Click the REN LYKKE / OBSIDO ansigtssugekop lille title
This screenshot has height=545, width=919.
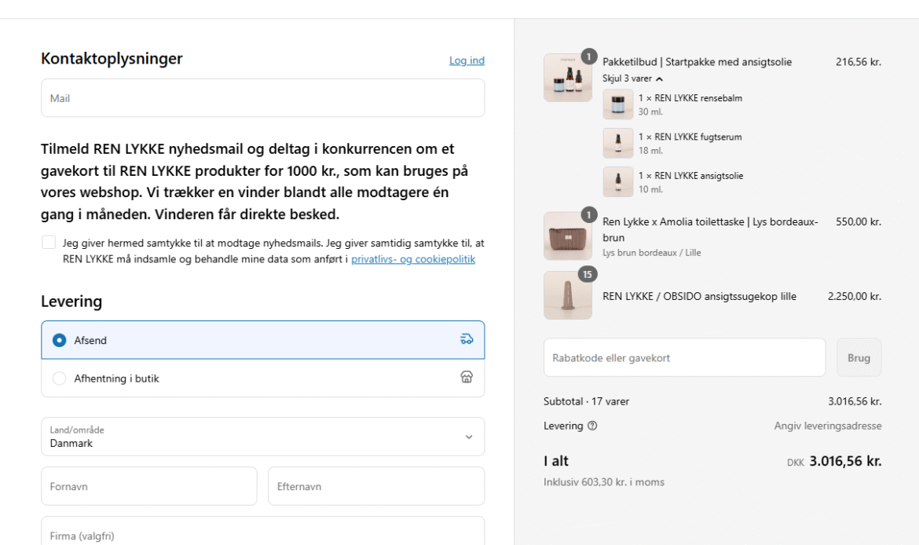(x=699, y=296)
